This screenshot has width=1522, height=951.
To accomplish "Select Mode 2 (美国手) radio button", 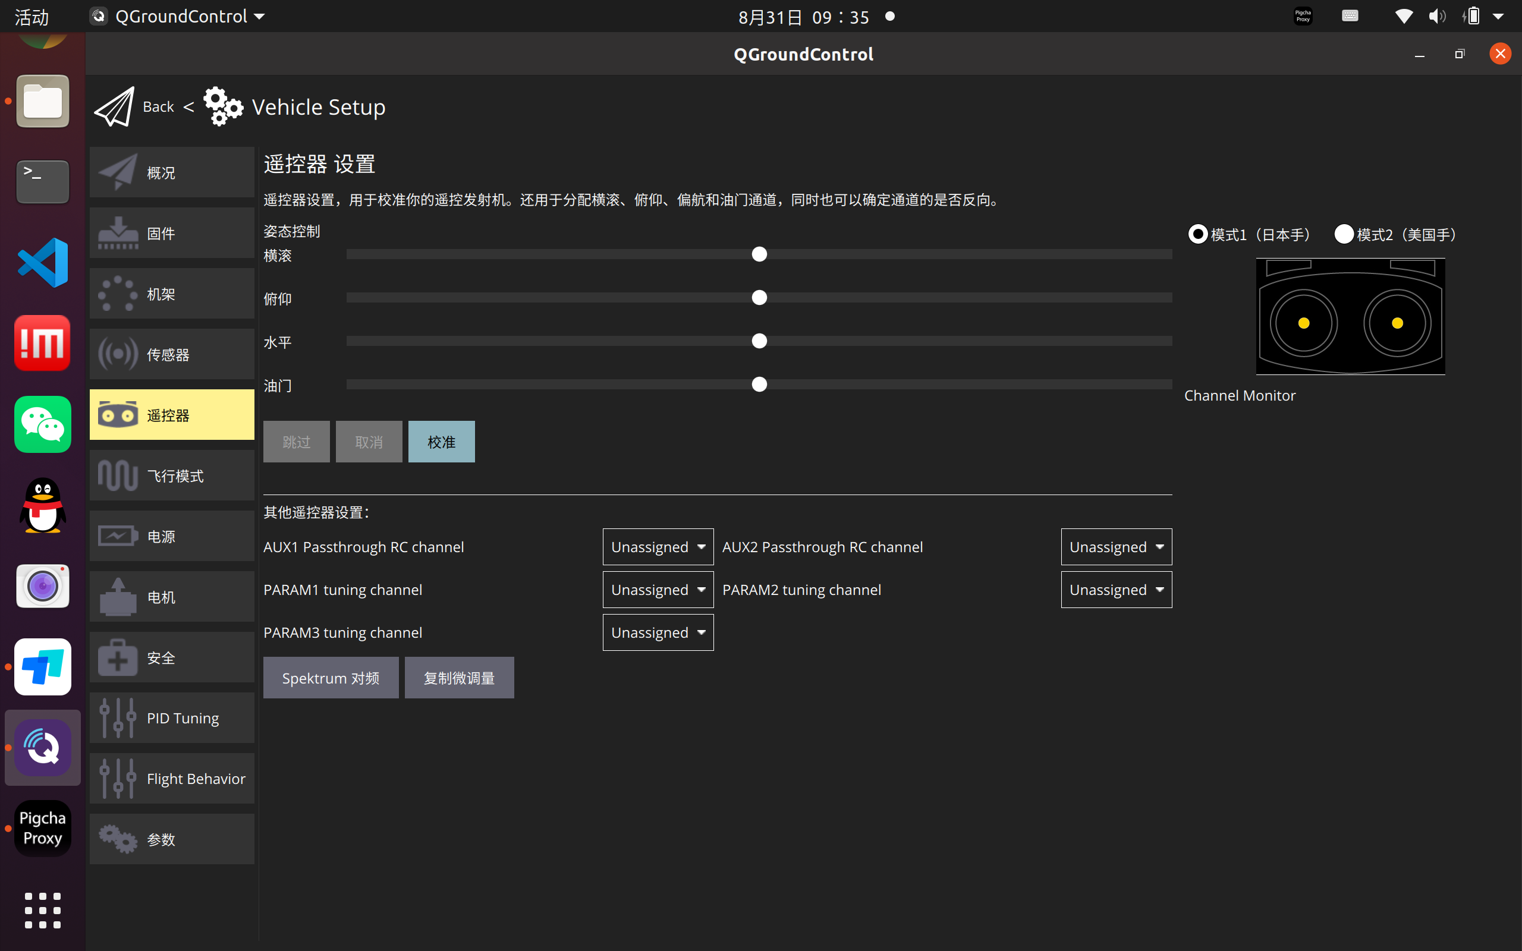I will coord(1344,235).
